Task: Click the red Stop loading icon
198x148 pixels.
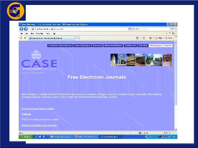Action: [x=137, y=29]
